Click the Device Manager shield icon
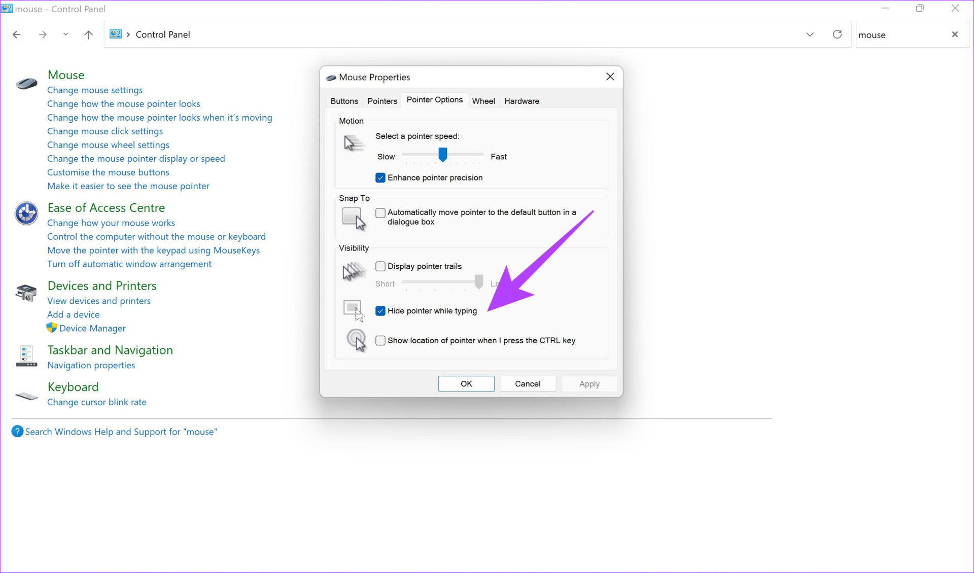This screenshot has width=974, height=573. 52,328
